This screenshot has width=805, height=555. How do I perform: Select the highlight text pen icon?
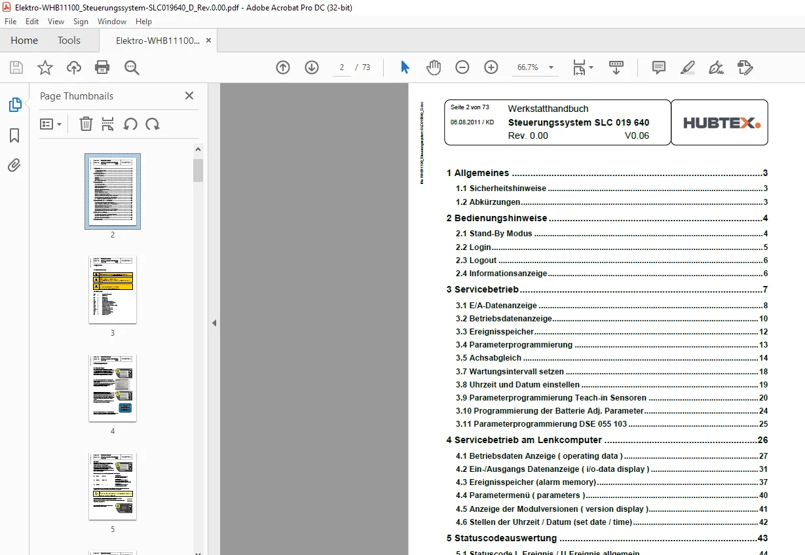(687, 67)
